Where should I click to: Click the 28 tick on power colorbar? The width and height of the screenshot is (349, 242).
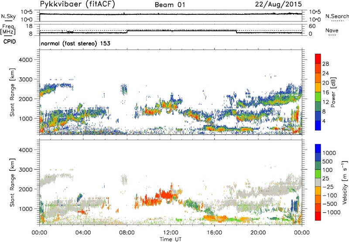coord(325,64)
